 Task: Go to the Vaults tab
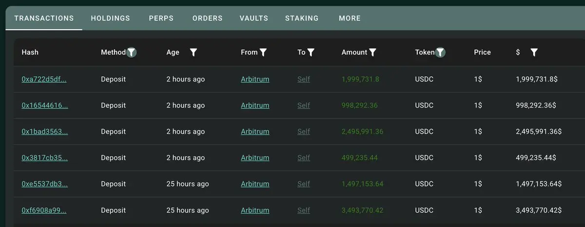coord(254,18)
